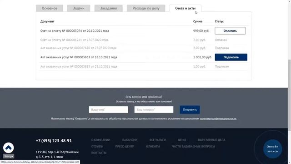Open КОНТАКТЫ footer link
291x164 pixels.
(x=99, y=153)
